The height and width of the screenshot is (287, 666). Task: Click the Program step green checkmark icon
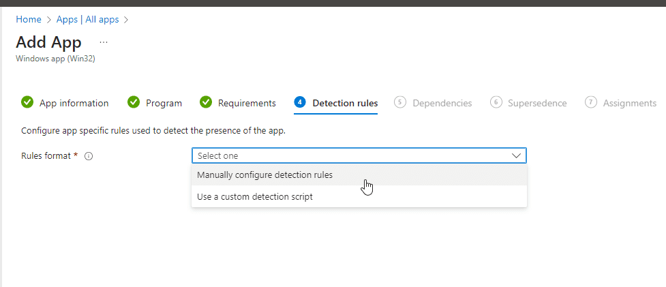coord(134,102)
